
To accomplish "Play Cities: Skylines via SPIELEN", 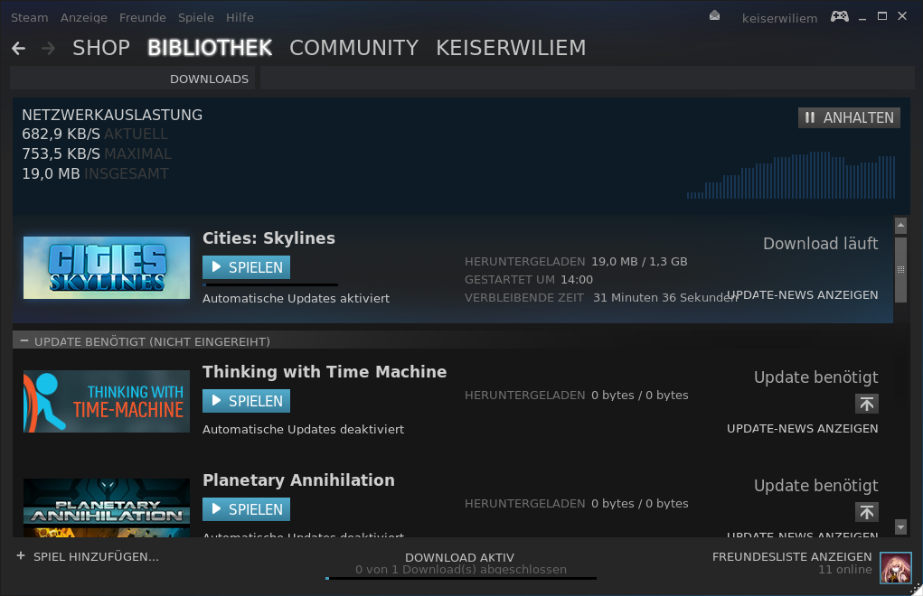I will [246, 267].
